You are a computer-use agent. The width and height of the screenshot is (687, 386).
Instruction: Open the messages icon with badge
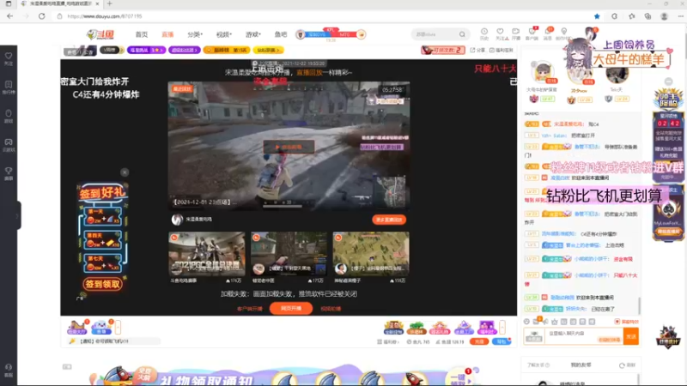click(548, 33)
